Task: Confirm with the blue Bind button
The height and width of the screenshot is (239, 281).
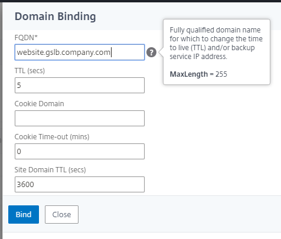Action: pos(24,214)
